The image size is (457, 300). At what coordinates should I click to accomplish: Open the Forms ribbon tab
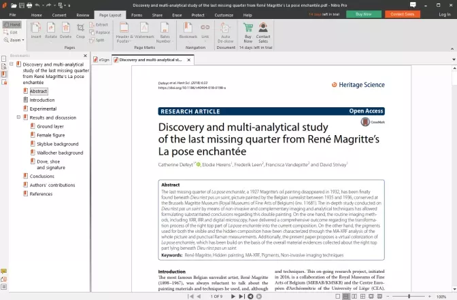(137, 15)
